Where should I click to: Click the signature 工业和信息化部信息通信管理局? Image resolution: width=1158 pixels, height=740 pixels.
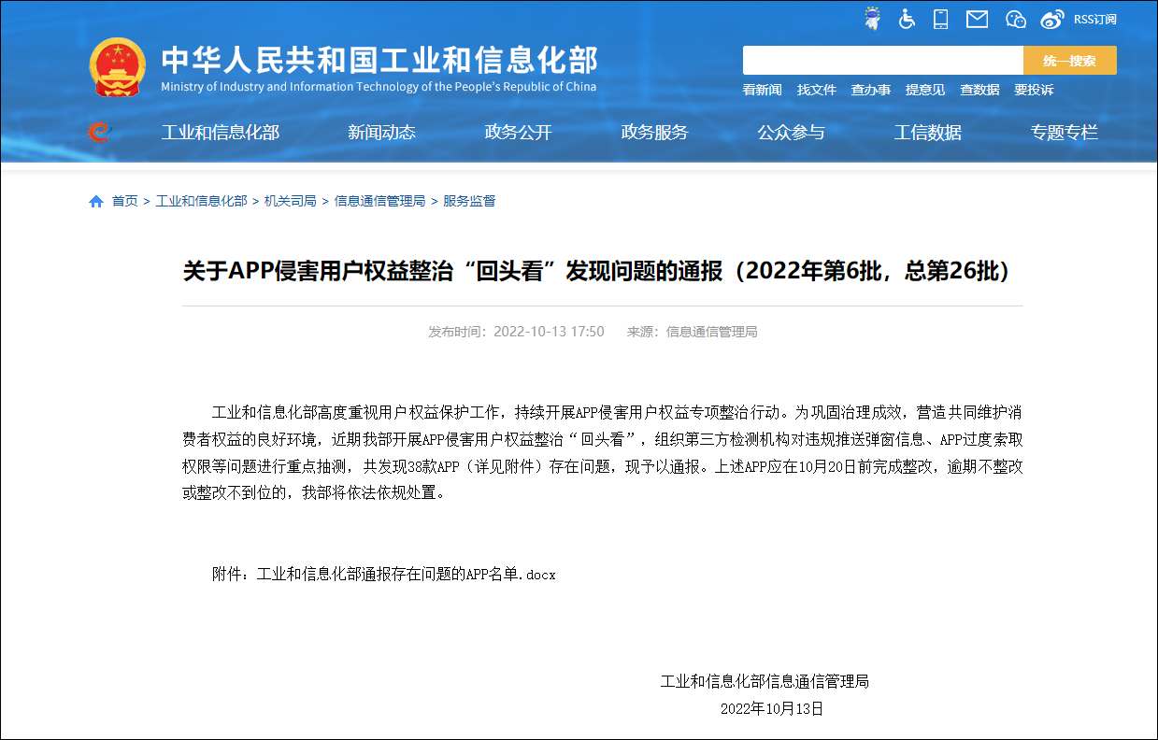click(765, 681)
